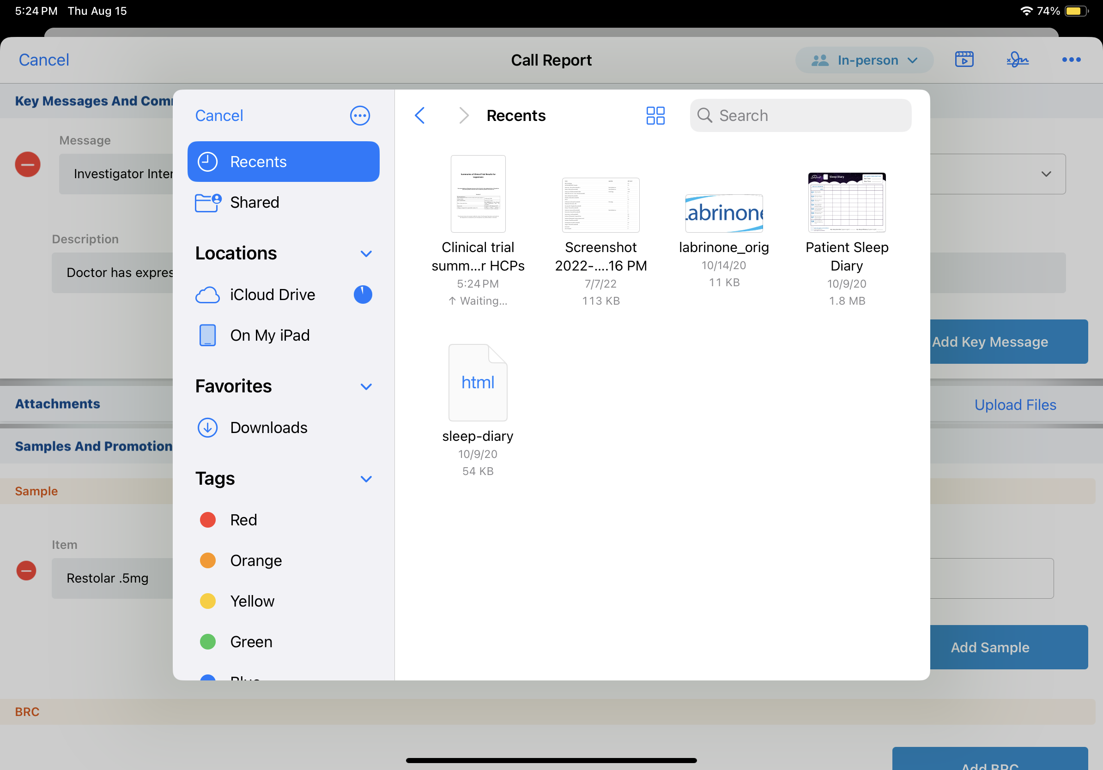This screenshot has width=1103, height=770.
Task: Switch view with the grid layout icon
Action: pyautogui.click(x=655, y=116)
